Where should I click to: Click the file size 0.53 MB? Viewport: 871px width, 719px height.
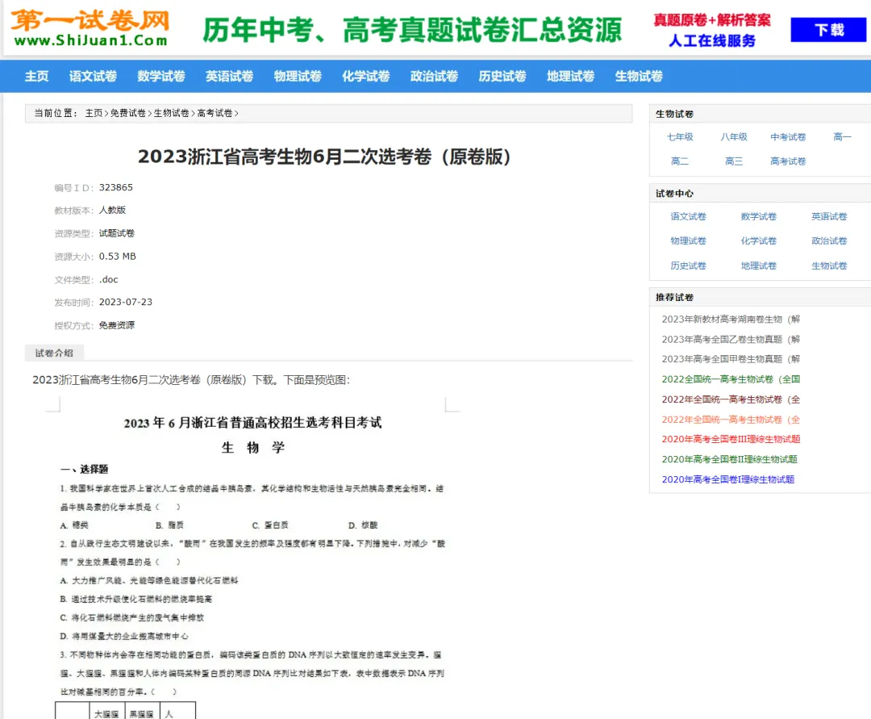117,256
